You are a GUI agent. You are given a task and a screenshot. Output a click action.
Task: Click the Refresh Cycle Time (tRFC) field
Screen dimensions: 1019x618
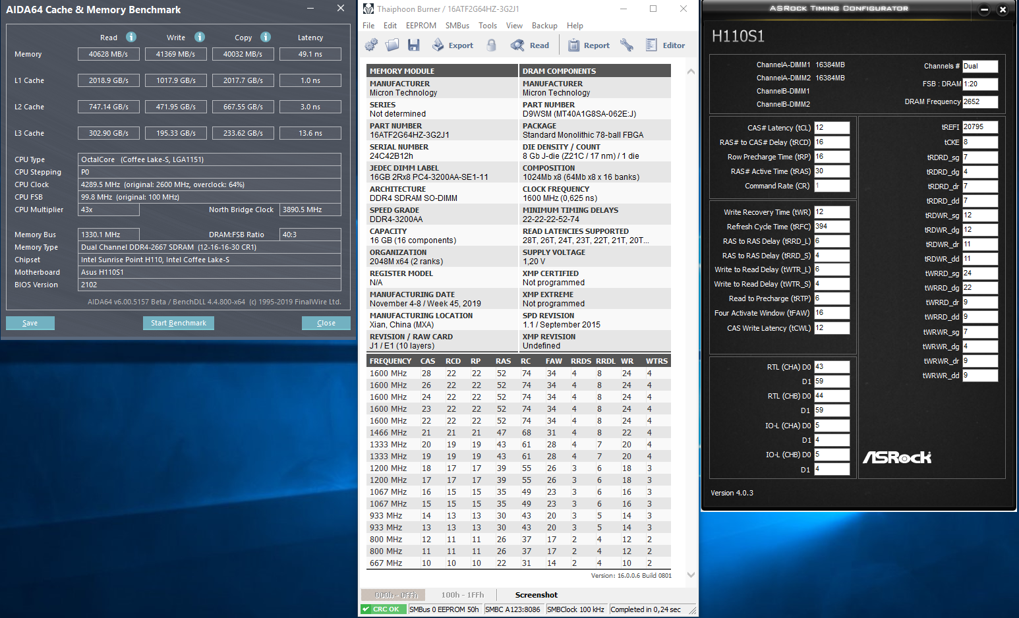tap(831, 227)
